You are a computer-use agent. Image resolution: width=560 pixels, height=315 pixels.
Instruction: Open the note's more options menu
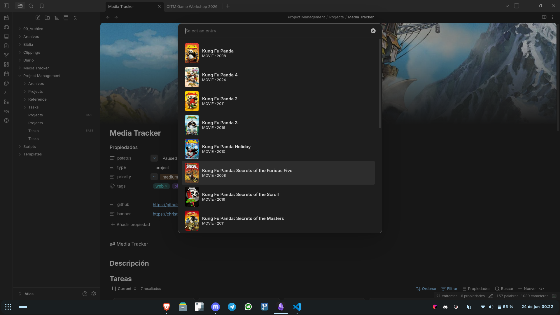(552, 17)
